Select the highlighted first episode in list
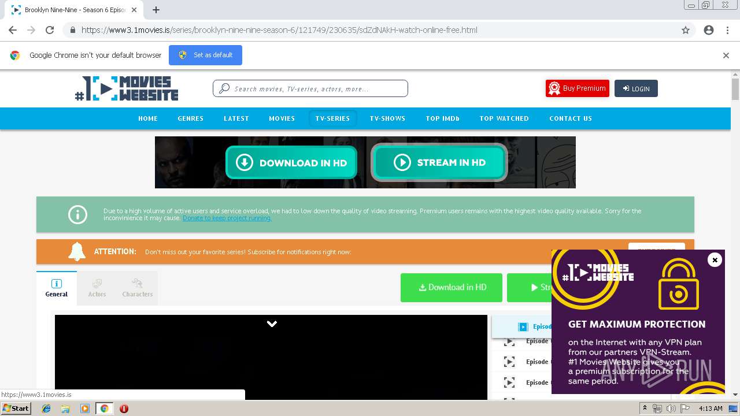740x416 pixels. [x=521, y=326]
